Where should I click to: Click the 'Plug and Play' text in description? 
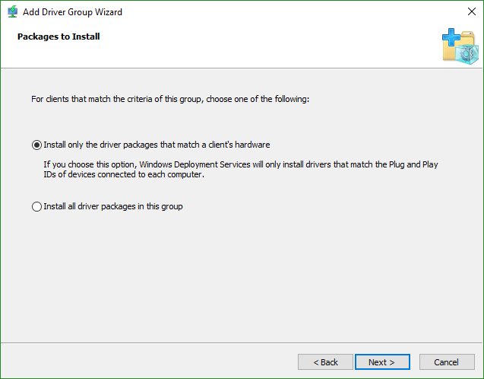coord(413,164)
